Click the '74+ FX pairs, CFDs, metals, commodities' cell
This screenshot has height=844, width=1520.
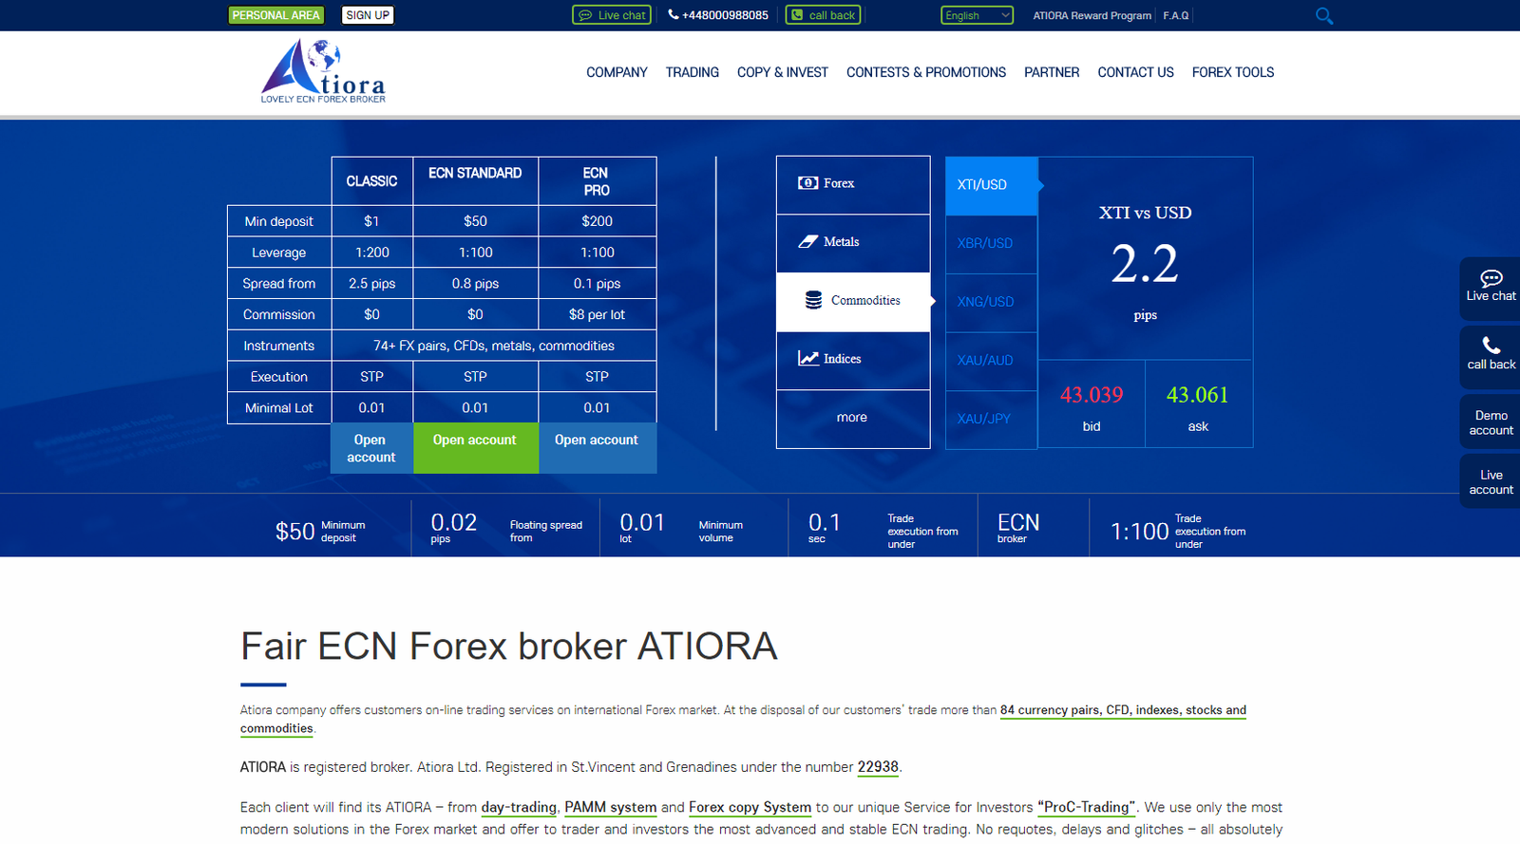click(494, 346)
